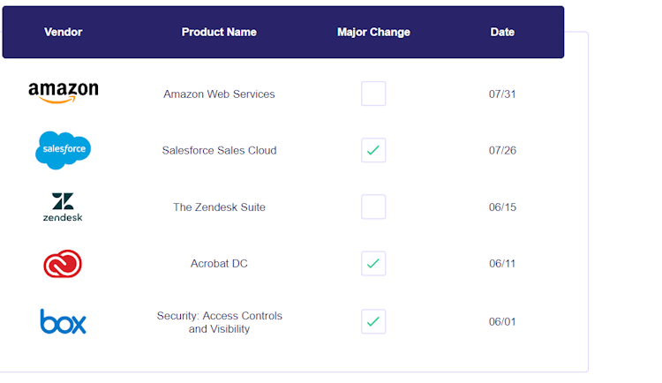This screenshot has height=383, width=662.
Task: Check Major Change for Amazon Web Services
Action: [373, 94]
